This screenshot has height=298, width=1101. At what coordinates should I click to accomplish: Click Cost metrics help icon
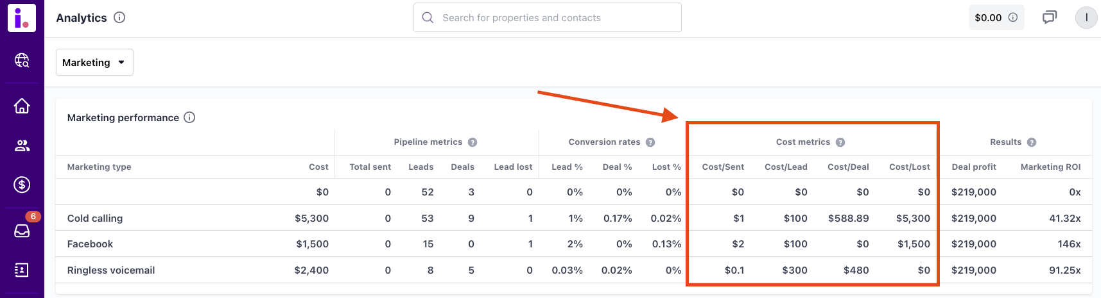tap(840, 142)
